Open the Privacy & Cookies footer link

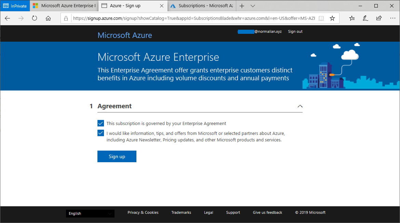pyautogui.click(x=143, y=212)
